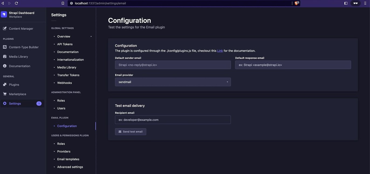Click the bookmark icon in the address bar
The height and width of the screenshot is (174, 370).
[x=63, y=3]
